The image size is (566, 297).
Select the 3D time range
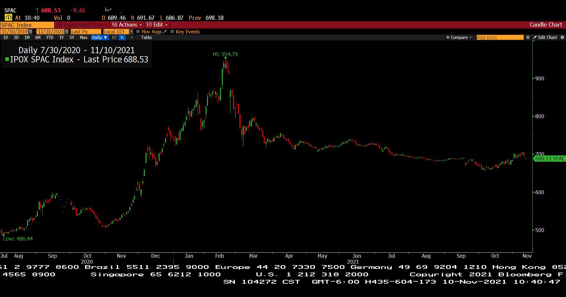coord(16,38)
